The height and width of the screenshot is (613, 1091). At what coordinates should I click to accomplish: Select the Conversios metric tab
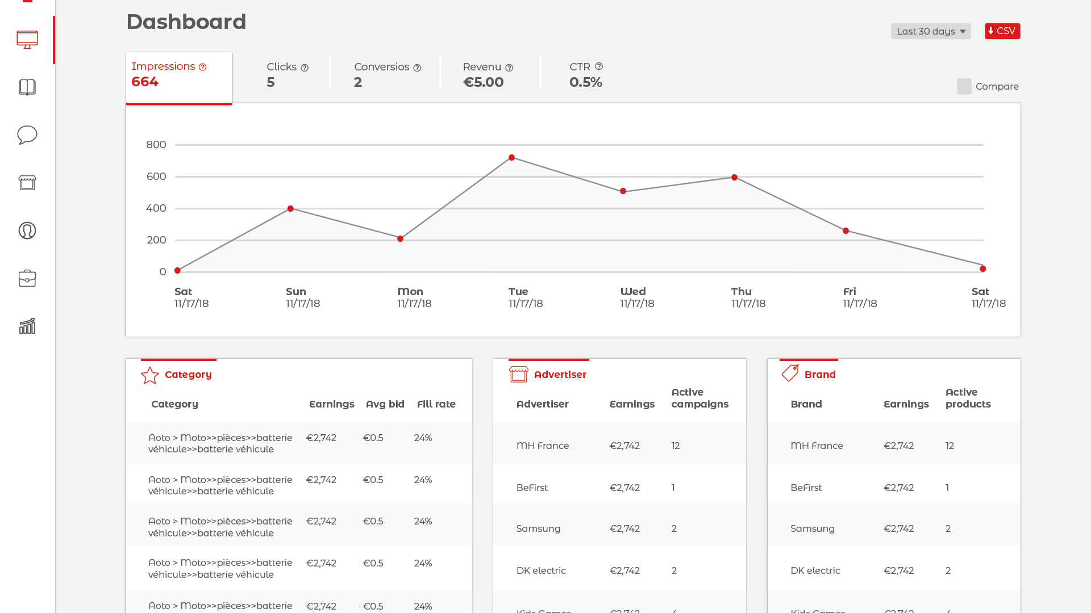coord(388,74)
